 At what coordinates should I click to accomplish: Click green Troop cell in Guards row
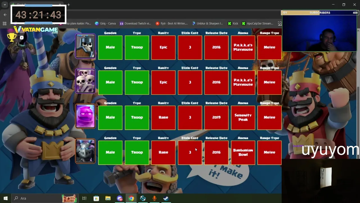137,47
